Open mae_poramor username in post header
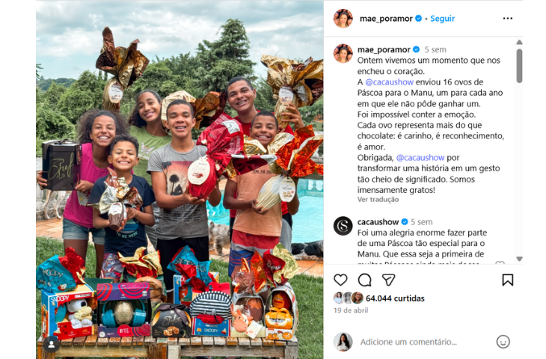 (x=386, y=19)
